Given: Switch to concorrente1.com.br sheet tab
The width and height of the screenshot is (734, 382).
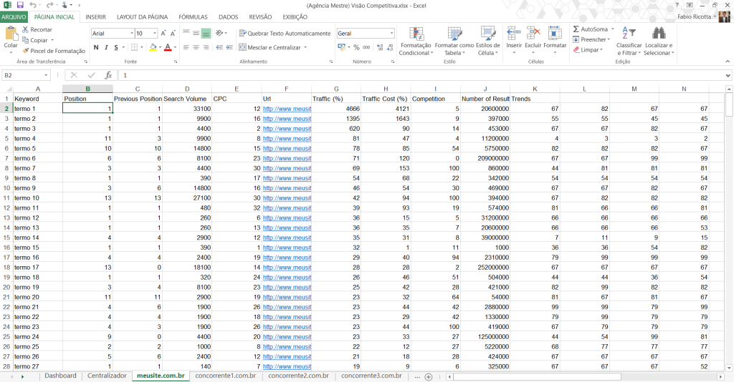Looking at the screenshot, I should tap(225, 376).
